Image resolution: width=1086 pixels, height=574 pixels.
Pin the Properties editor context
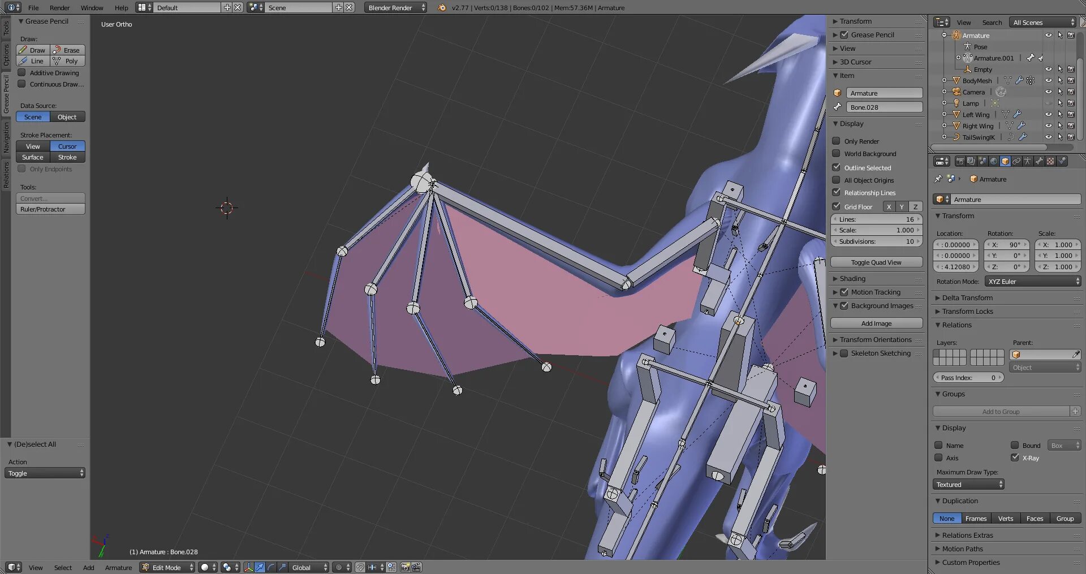(938, 179)
